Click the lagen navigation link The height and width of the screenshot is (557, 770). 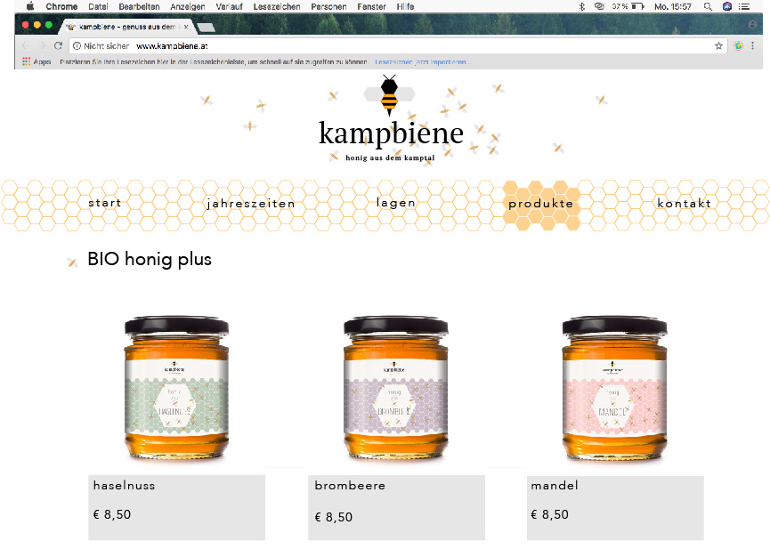click(x=396, y=203)
